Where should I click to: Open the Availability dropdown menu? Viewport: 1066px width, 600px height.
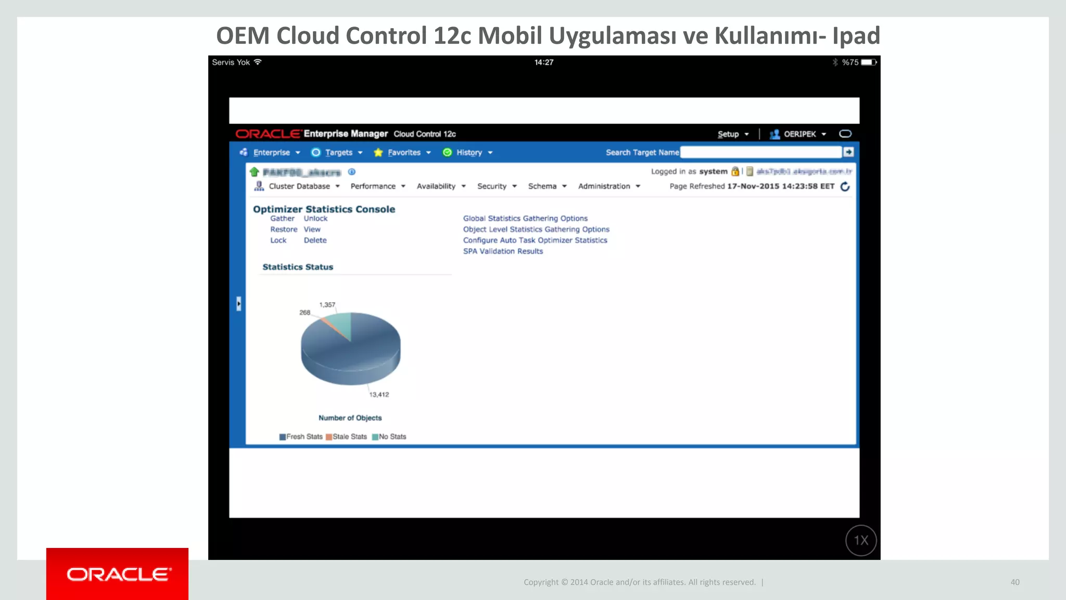(x=441, y=186)
